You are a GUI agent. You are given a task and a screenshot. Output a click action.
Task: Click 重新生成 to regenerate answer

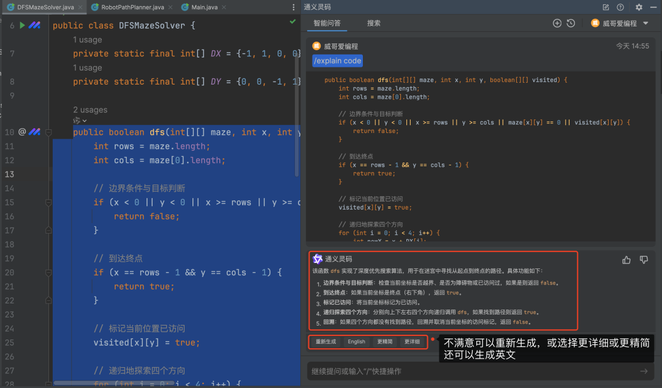(326, 341)
